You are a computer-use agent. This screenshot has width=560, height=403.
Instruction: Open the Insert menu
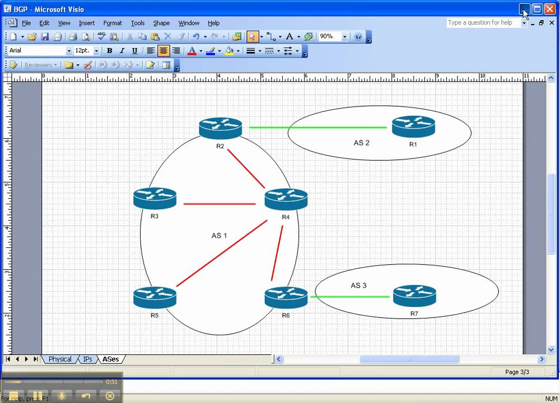coord(87,23)
